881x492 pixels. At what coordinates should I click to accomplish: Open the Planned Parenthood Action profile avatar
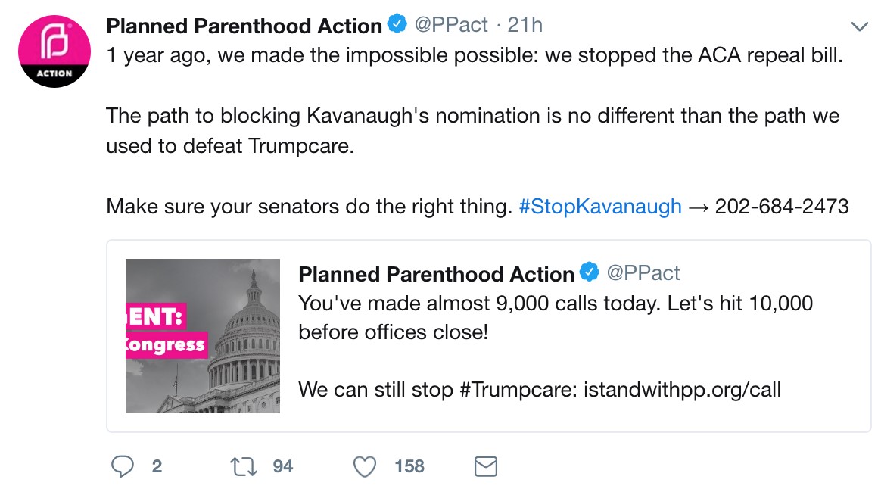(x=54, y=51)
